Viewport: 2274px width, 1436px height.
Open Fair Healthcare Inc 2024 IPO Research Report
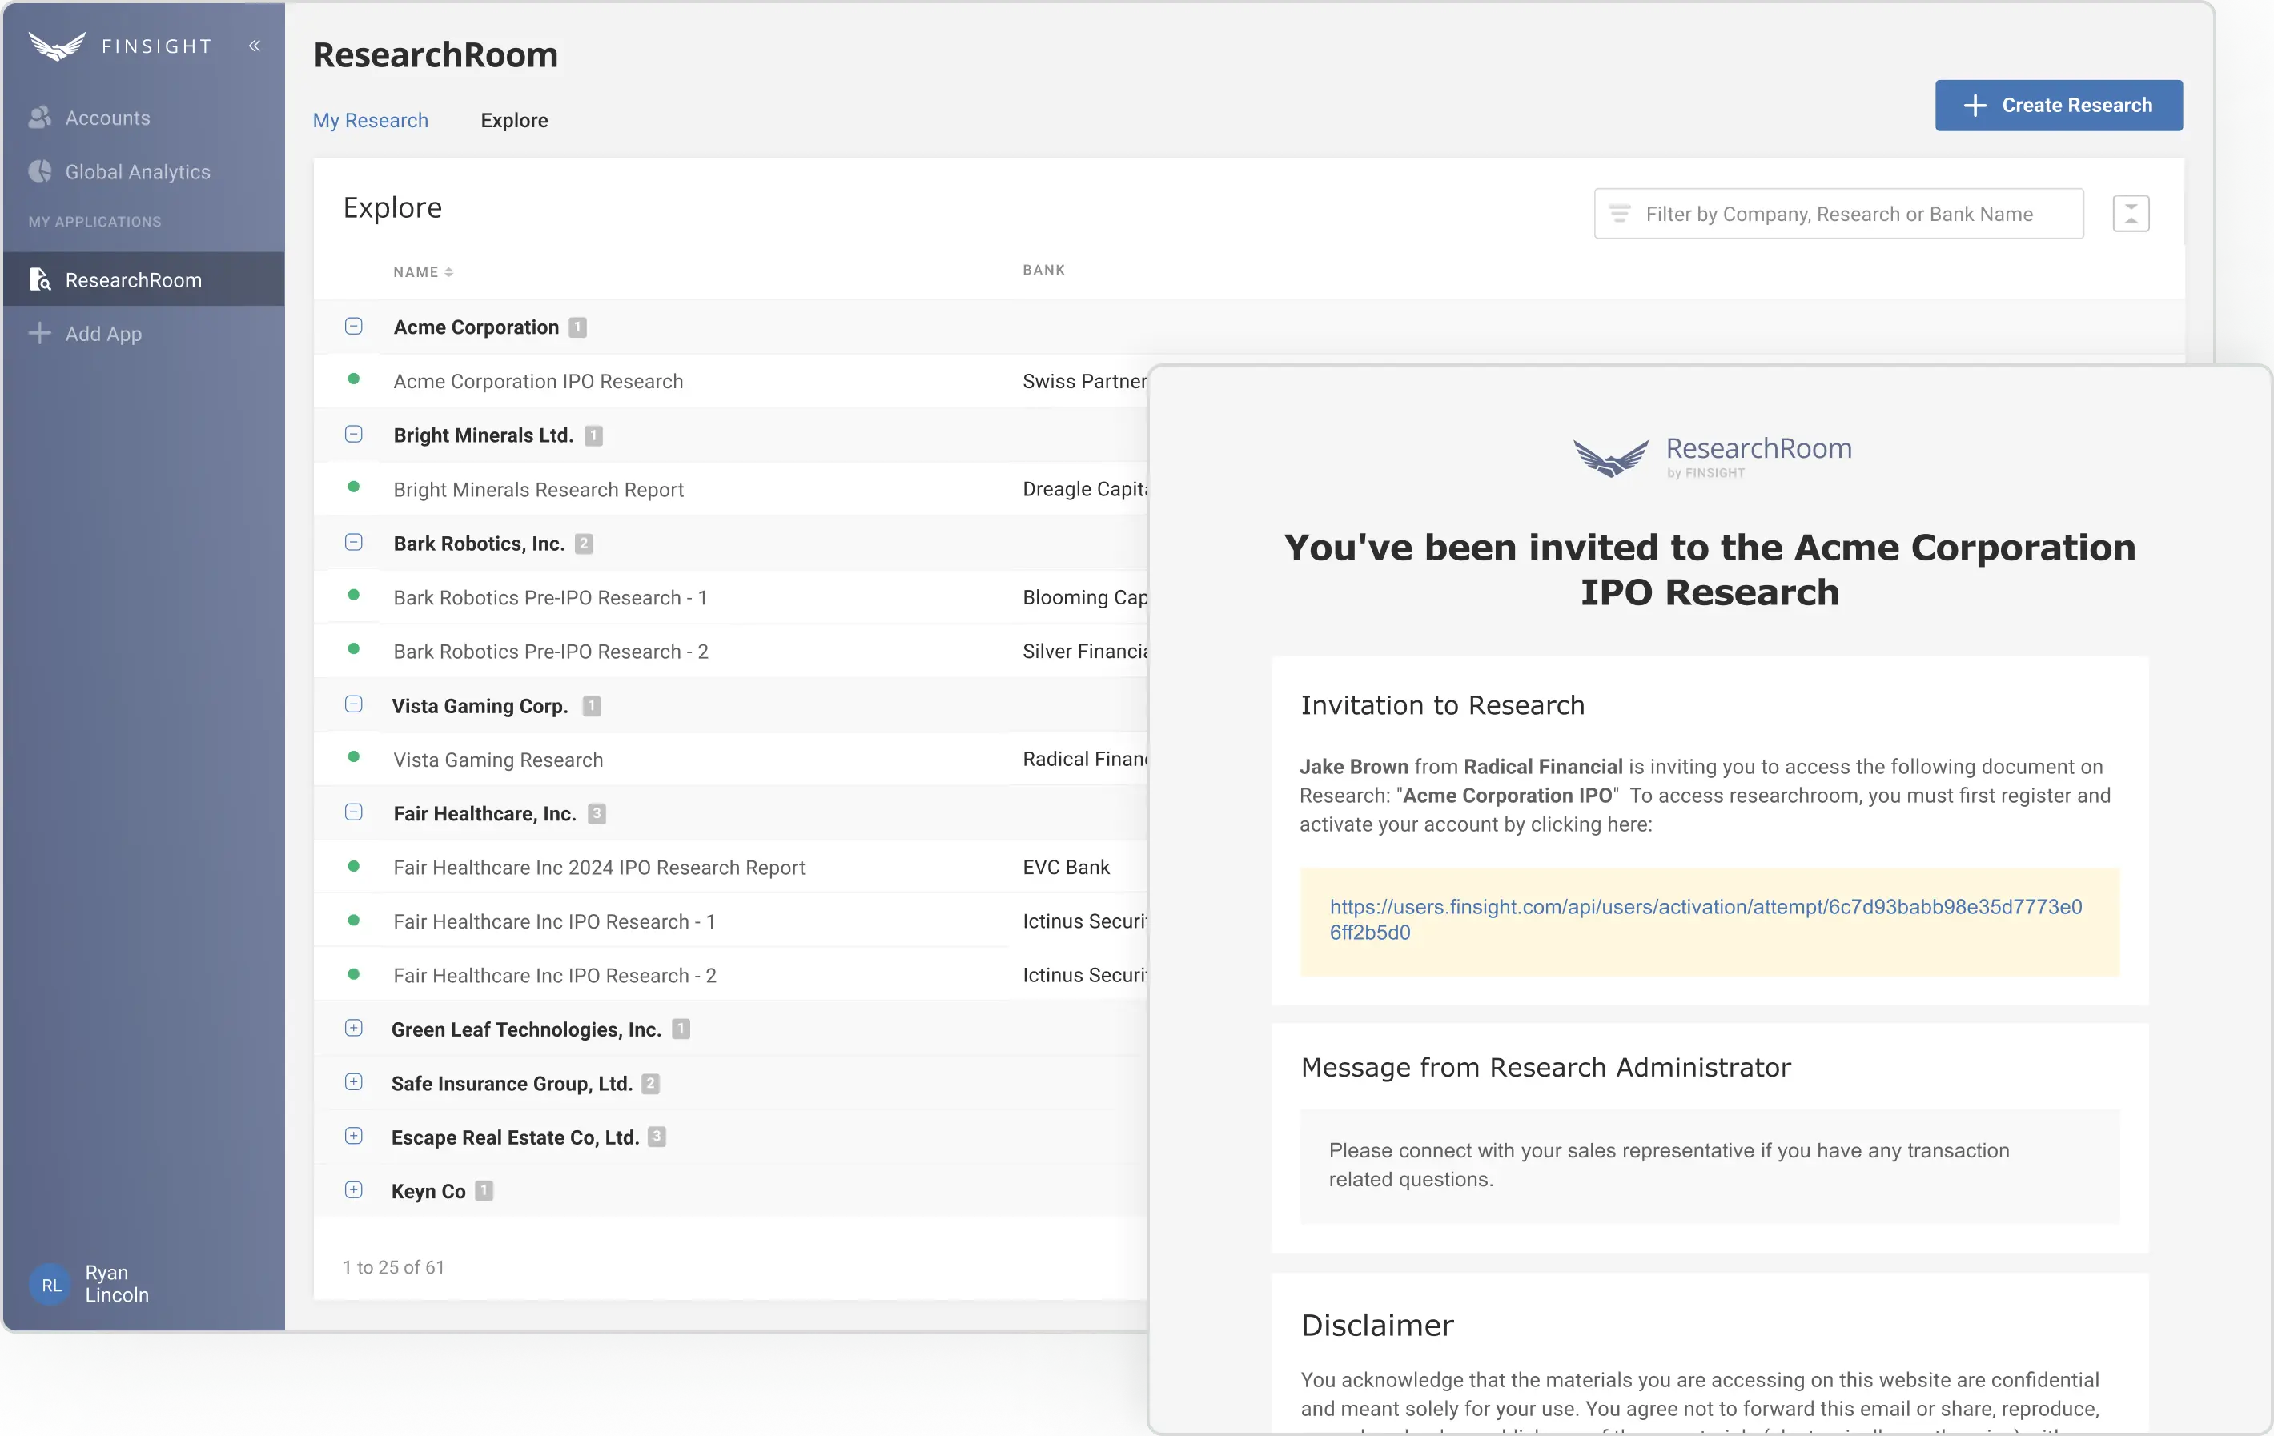coord(600,868)
